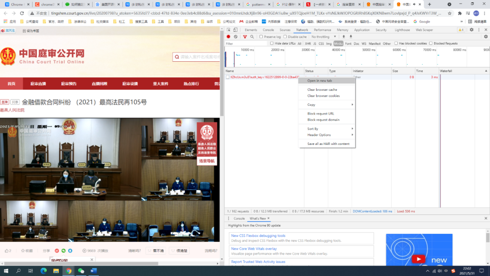
Task: Open network search with magnifier icon
Action: click(x=252, y=37)
